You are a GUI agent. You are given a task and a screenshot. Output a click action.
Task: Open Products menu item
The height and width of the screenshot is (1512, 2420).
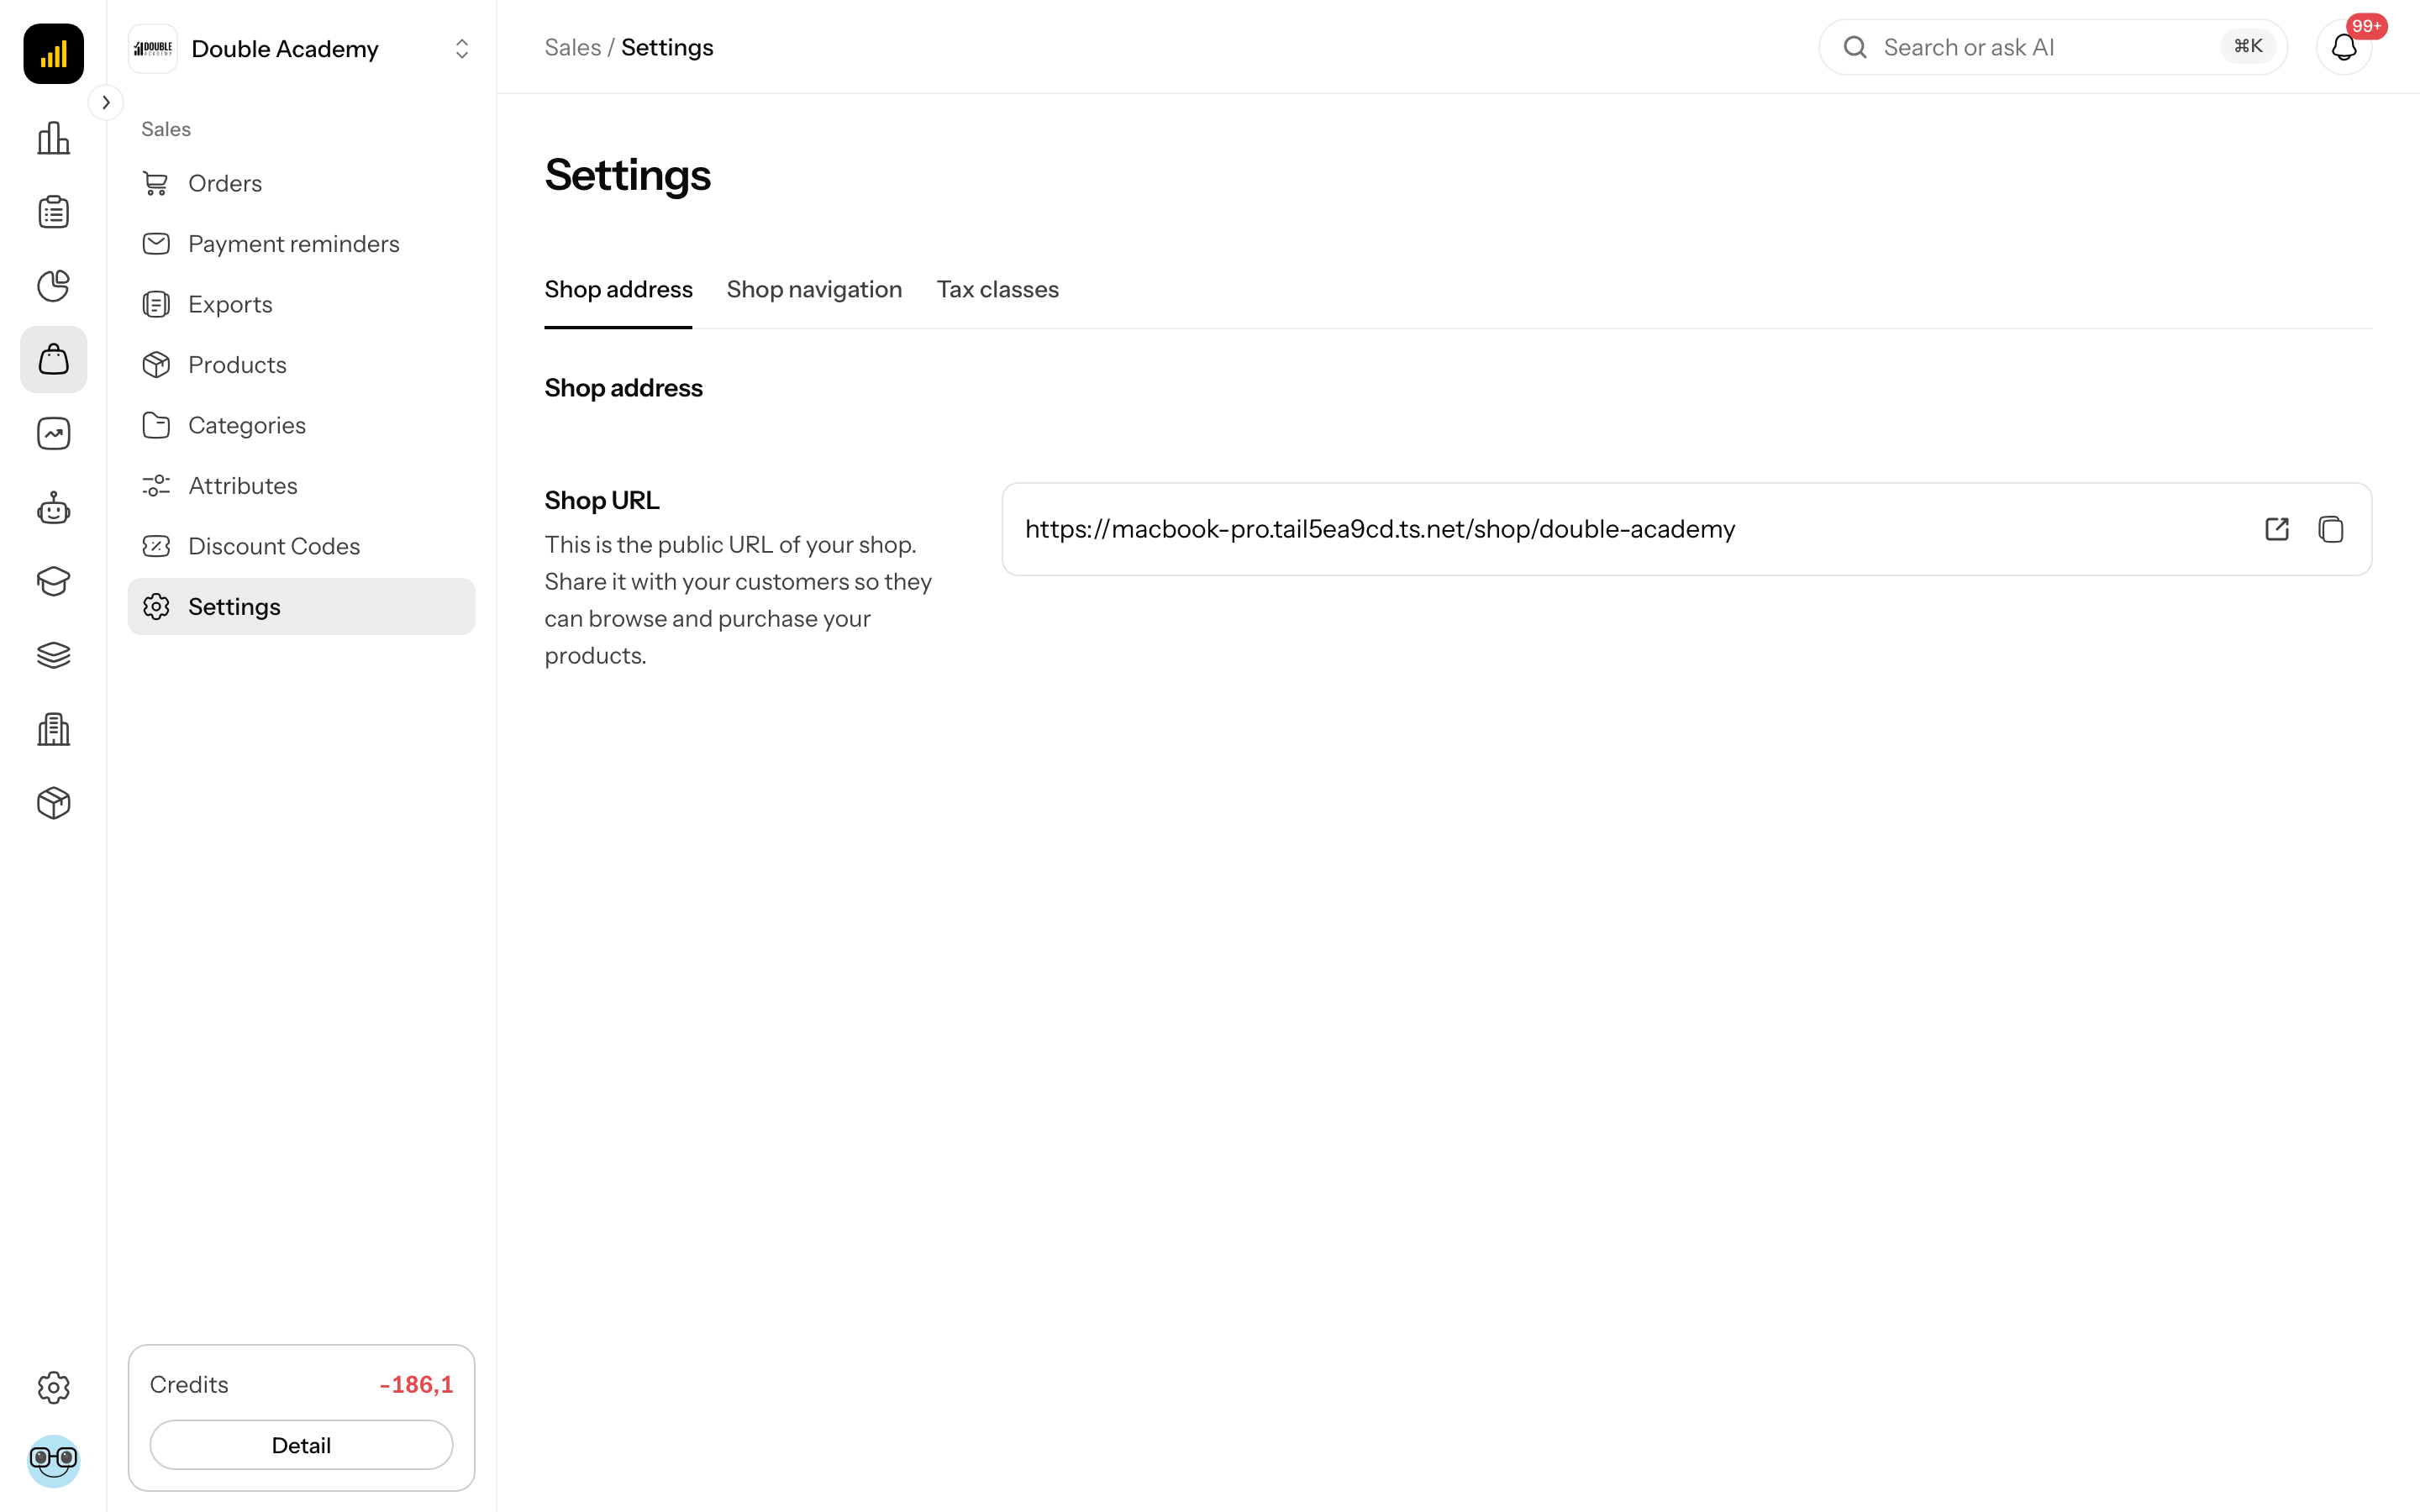[301, 365]
